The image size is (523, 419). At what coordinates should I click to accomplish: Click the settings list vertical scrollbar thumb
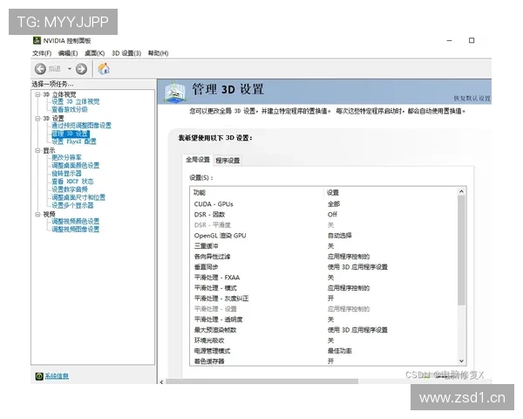click(x=461, y=251)
